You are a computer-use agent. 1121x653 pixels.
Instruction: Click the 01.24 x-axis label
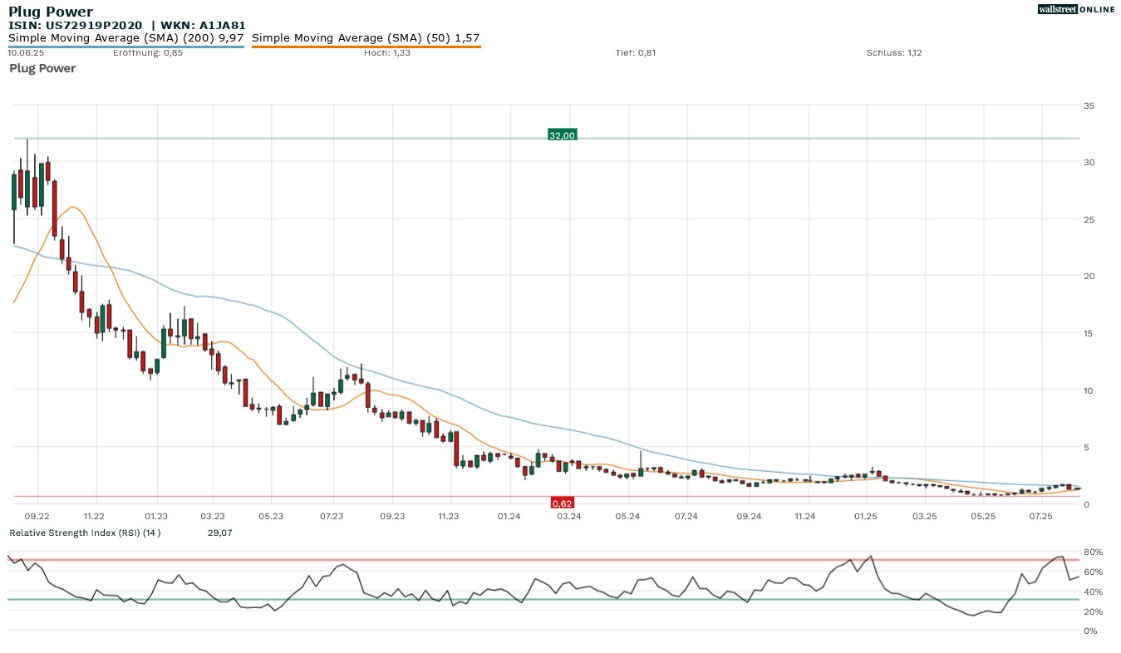tap(509, 516)
